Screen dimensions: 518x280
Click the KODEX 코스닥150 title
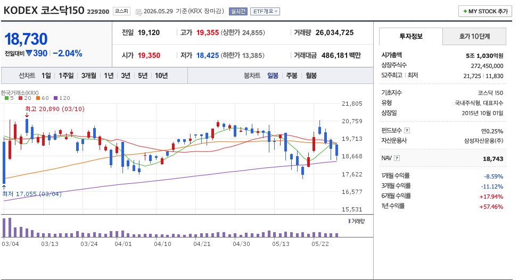[x=44, y=10]
